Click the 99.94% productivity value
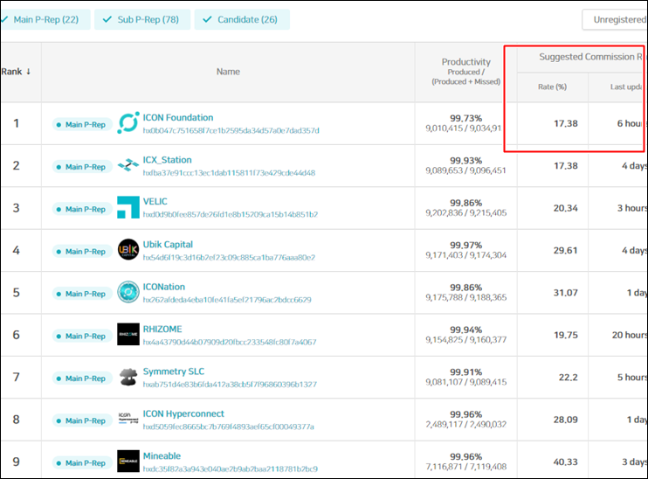The width and height of the screenshot is (648, 479). coord(466,330)
